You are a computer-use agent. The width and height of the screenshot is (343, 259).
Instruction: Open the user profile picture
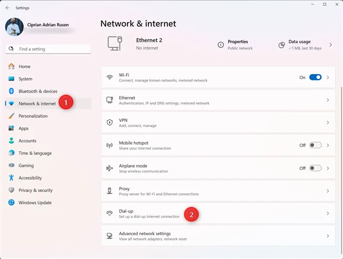click(14, 26)
